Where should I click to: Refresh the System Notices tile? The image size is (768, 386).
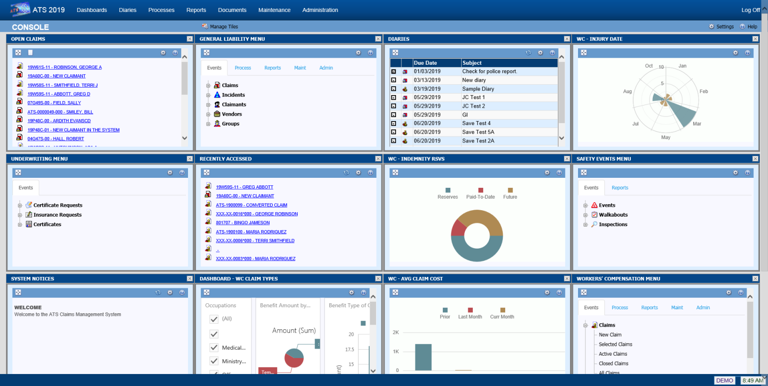(x=158, y=293)
